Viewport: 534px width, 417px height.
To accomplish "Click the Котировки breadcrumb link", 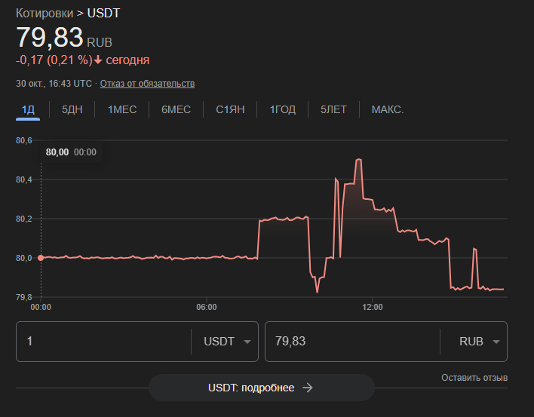I will [x=44, y=14].
